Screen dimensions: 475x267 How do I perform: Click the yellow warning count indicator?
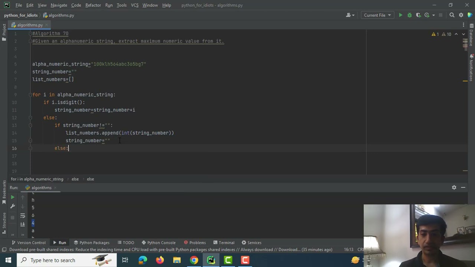(435, 34)
